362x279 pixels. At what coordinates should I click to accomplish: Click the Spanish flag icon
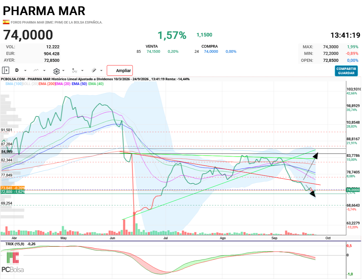point(6,22)
